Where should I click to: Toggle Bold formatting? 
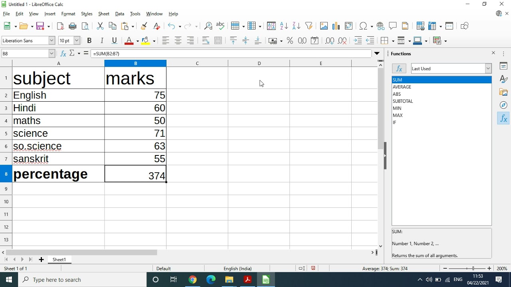[89, 41]
